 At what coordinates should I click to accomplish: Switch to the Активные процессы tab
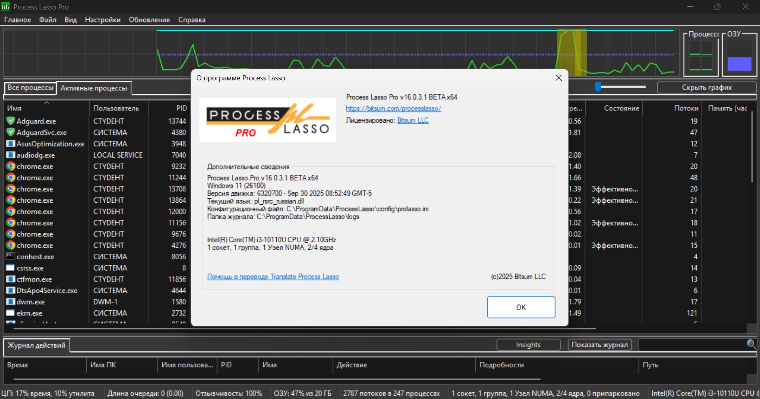(x=94, y=88)
